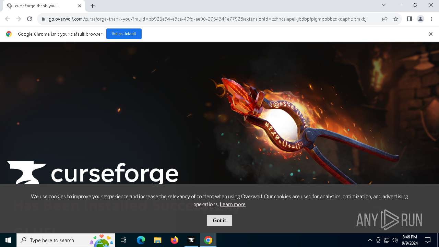Open the Chrome three-dot menu
Viewport: 439px width, 247px height.
[431, 19]
